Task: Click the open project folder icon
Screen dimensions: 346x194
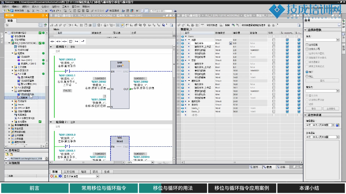Action: point(8,10)
